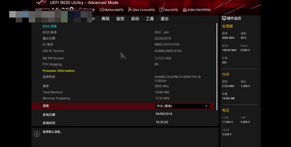Open the 监控 tab
The image size is (291, 147).
coord(120,19)
